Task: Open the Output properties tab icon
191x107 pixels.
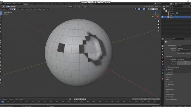Action: tap(163, 49)
